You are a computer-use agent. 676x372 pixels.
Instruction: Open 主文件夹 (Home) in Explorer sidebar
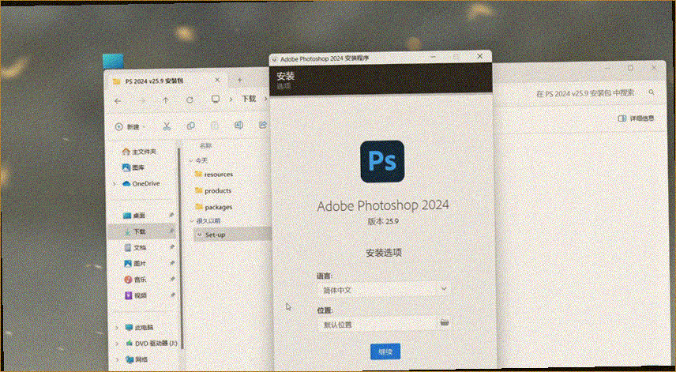pyautogui.click(x=139, y=152)
